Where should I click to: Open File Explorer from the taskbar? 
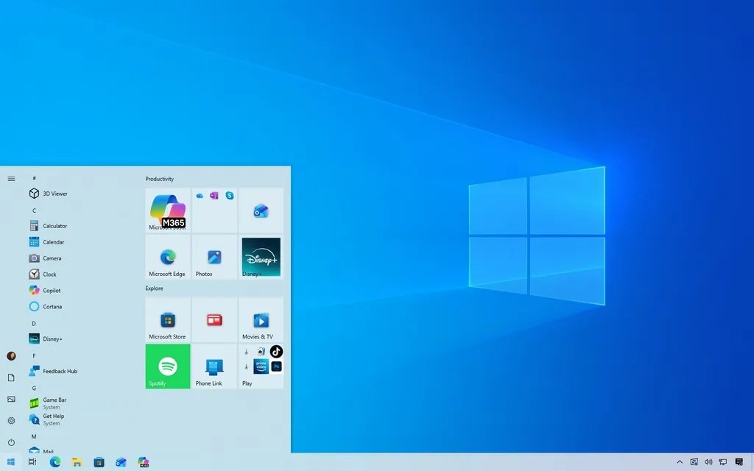pyautogui.click(x=77, y=462)
